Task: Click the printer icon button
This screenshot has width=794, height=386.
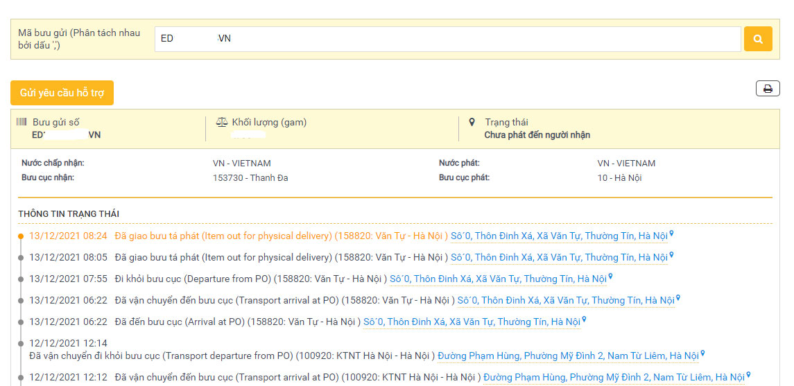Action: 768,89
